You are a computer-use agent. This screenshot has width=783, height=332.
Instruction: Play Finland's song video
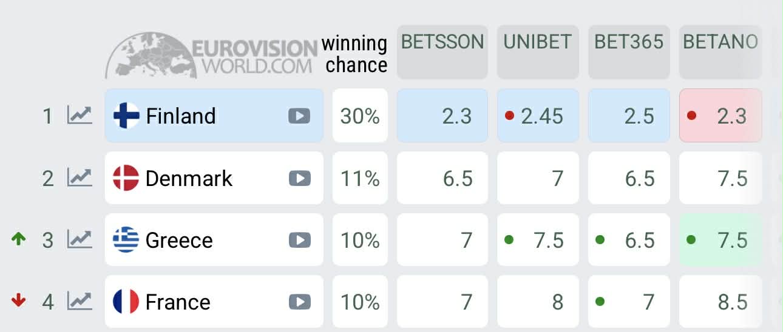[299, 116]
